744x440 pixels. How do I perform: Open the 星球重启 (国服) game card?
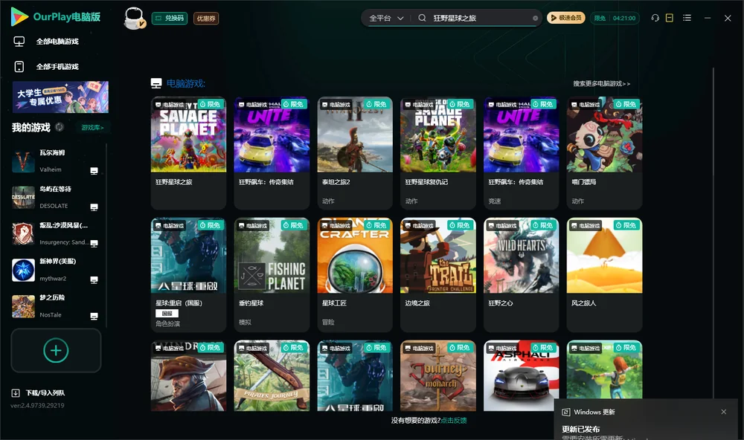pyautogui.click(x=188, y=274)
